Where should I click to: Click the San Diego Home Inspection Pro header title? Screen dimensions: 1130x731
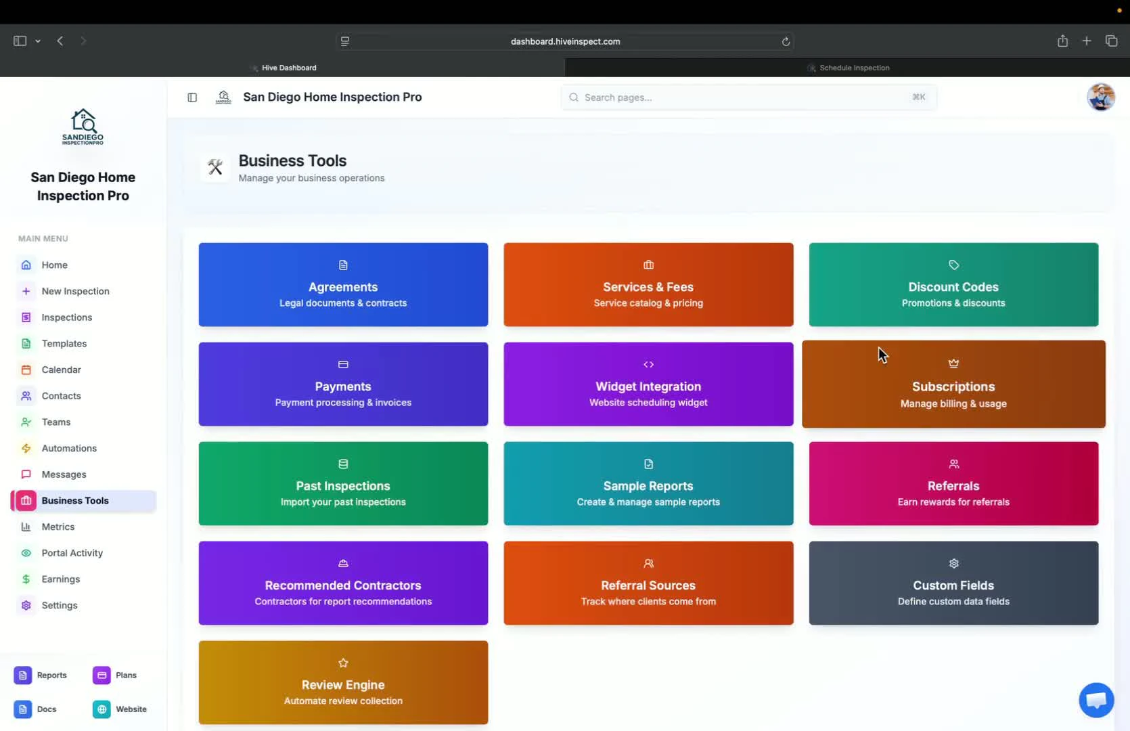(332, 97)
